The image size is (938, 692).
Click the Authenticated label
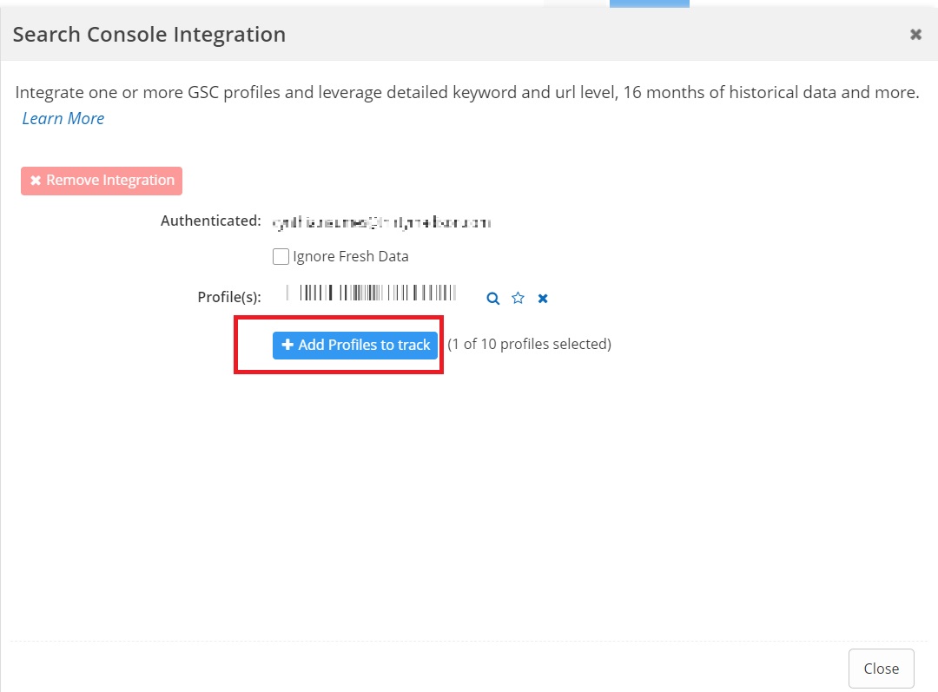tap(210, 221)
